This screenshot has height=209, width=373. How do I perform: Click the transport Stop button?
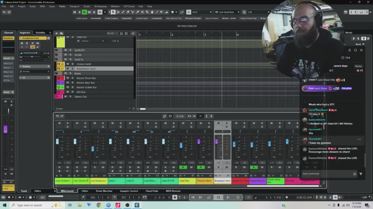(219, 197)
